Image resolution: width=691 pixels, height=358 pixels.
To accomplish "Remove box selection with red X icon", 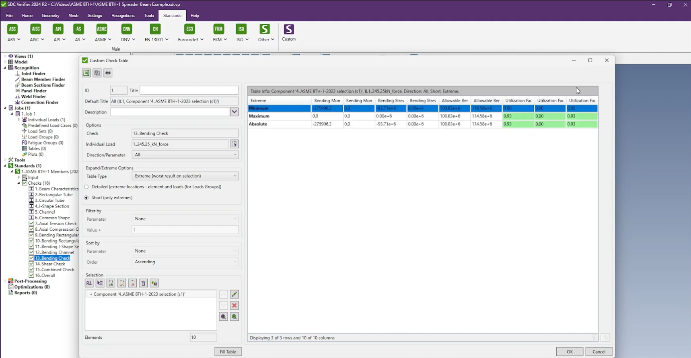I will point(132,283).
